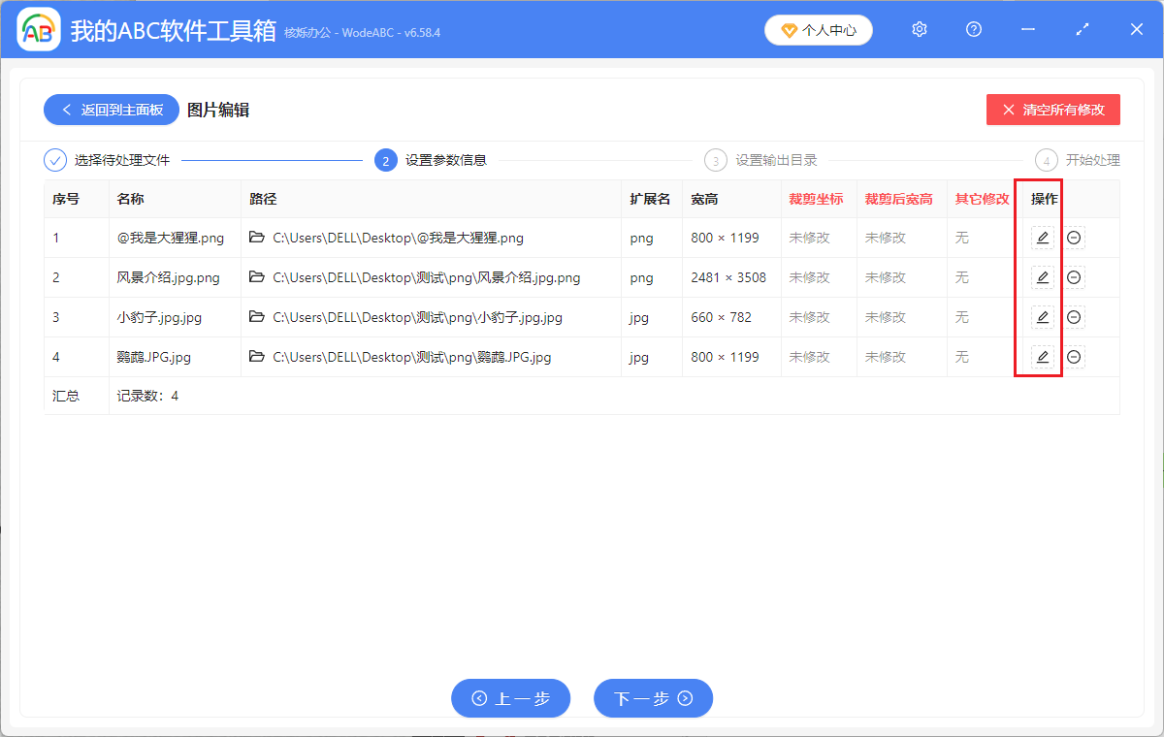Click the 返回到主面板 button
The height and width of the screenshot is (737, 1164).
tap(111, 109)
